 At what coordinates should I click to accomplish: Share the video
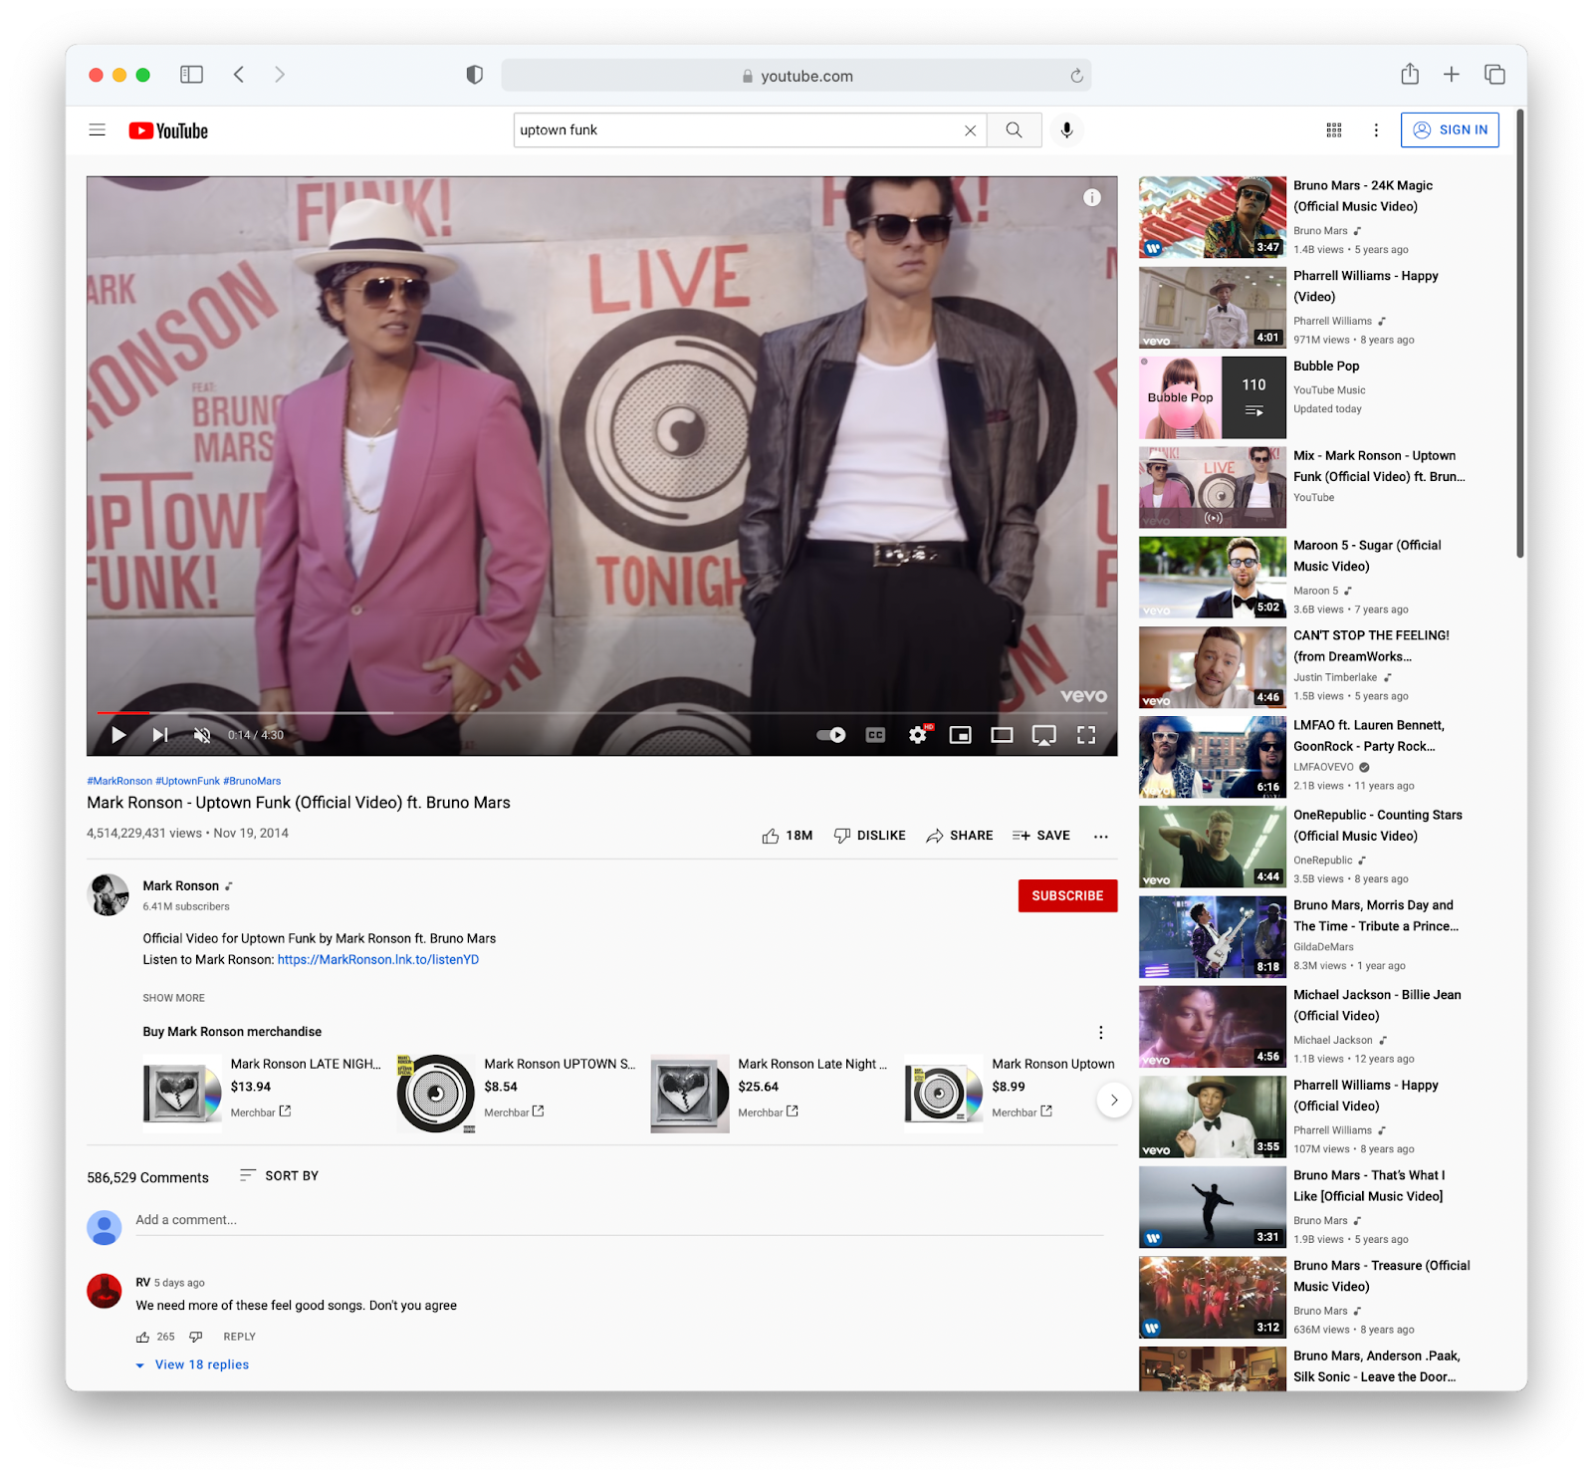pyautogui.click(x=960, y=836)
